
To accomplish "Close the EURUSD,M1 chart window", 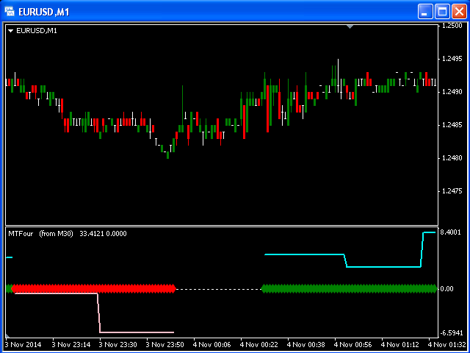I will point(459,12).
